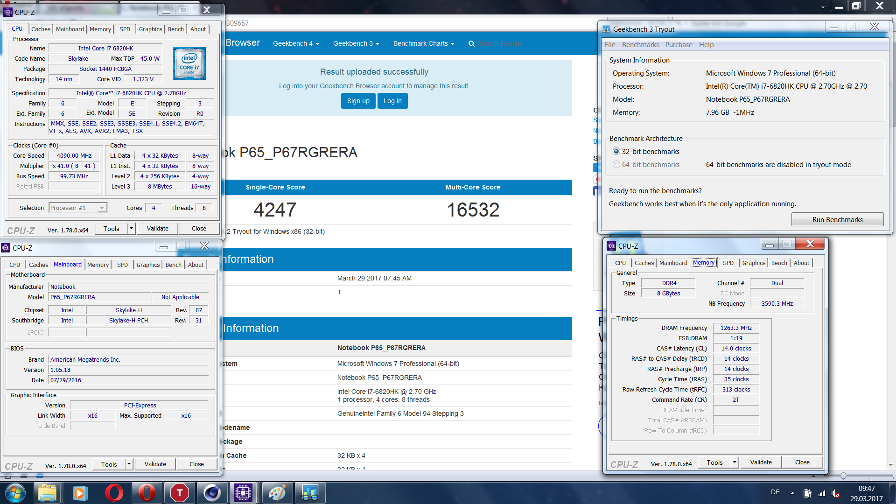Open the Purchase menu in Geekbench

point(679,45)
